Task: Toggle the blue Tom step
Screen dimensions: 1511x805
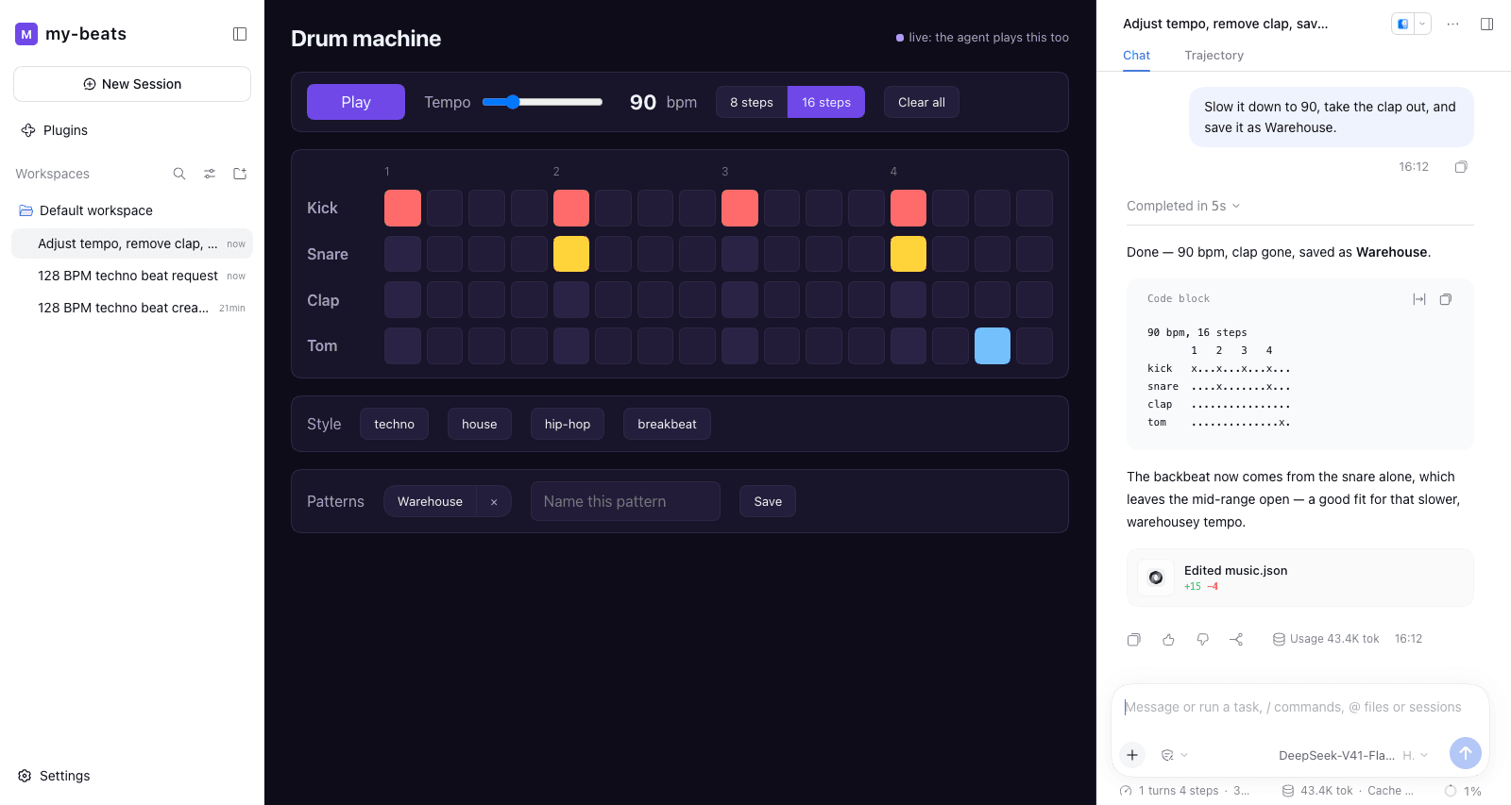Action: click(x=993, y=345)
